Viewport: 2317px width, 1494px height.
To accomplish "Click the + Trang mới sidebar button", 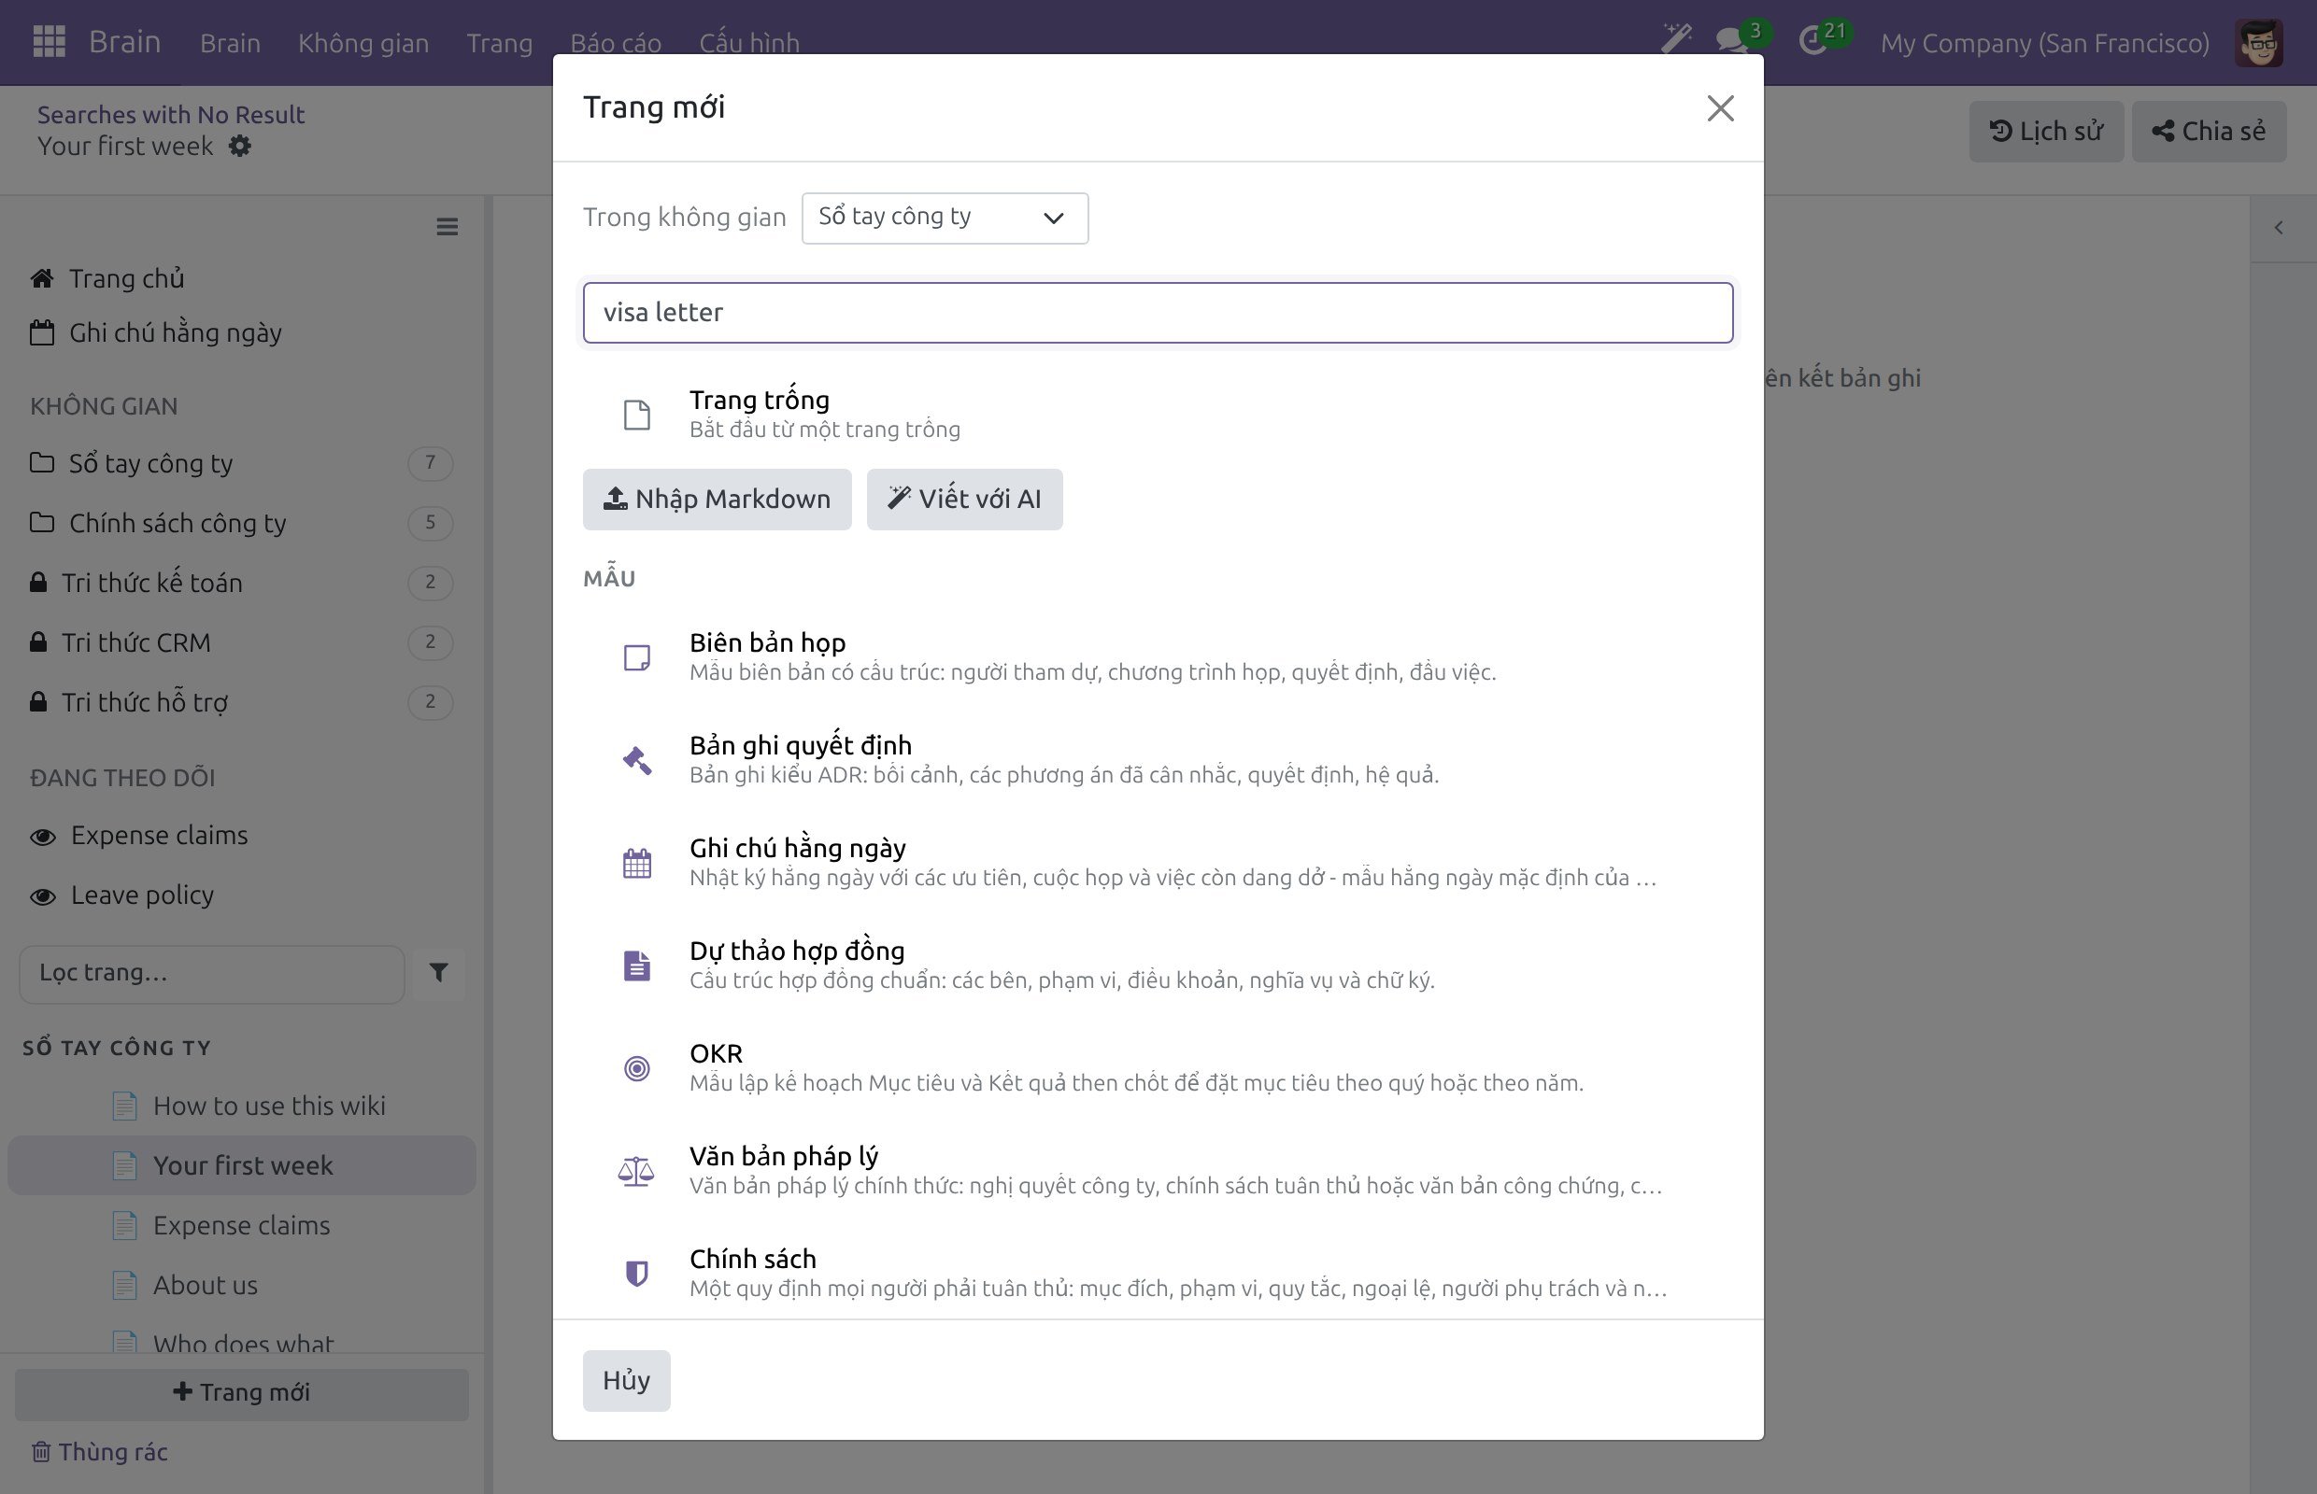I will pos(242,1393).
